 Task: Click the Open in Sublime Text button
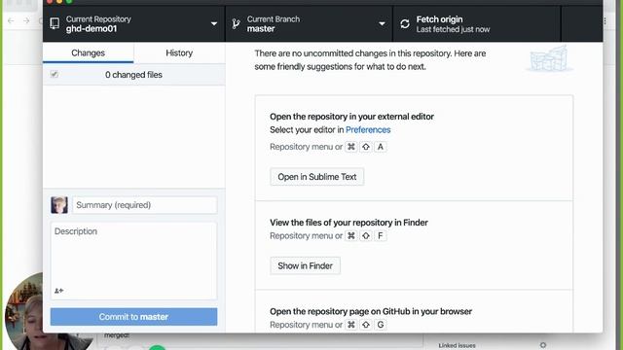coord(317,177)
